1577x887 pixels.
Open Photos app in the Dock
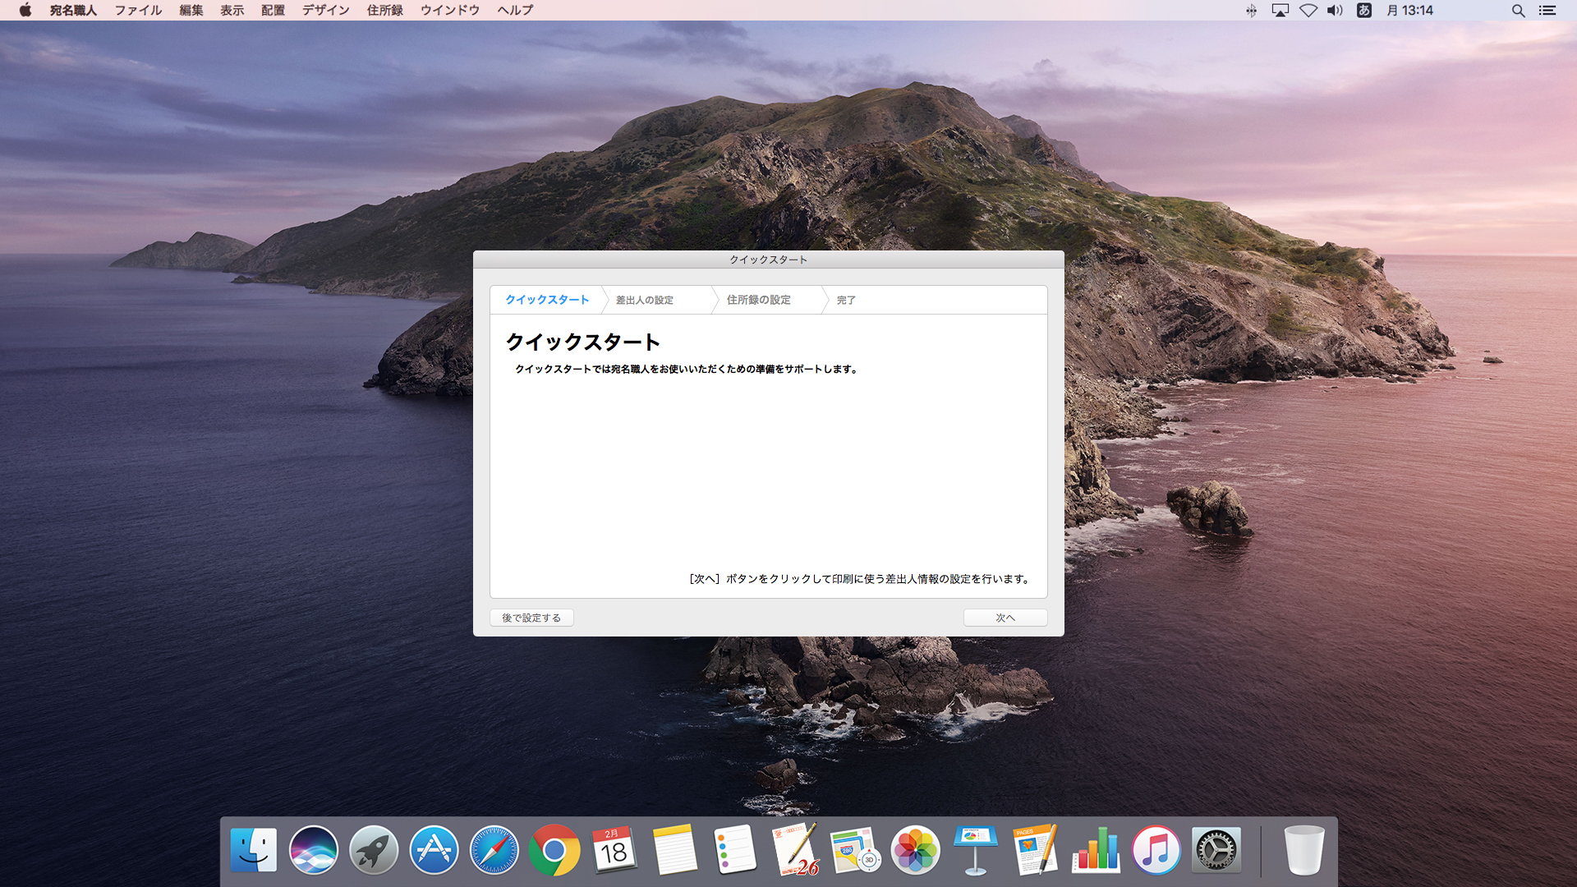click(915, 850)
